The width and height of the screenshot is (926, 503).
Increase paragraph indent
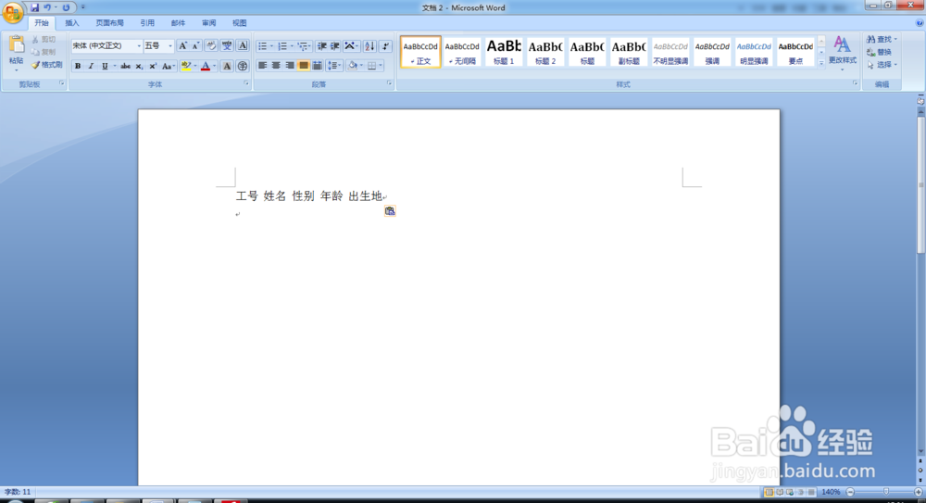point(335,45)
